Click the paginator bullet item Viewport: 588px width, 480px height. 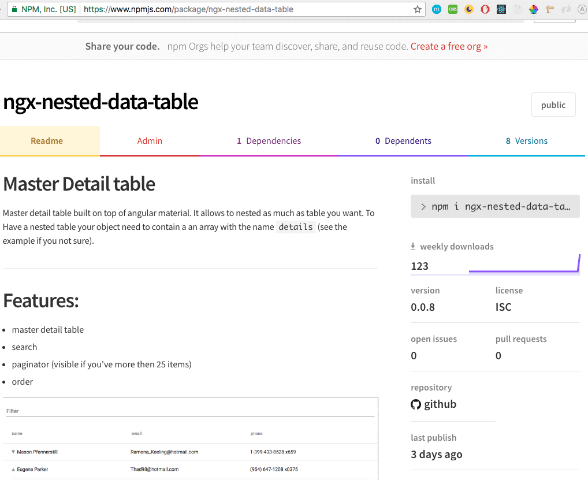[x=102, y=364]
